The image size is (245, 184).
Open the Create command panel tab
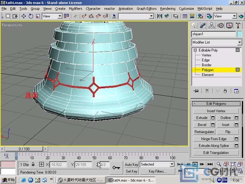[x=194, y=25]
